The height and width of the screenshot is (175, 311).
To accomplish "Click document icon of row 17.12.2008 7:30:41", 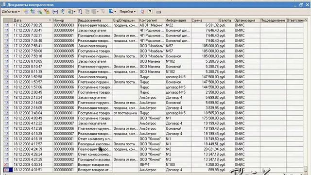I will point(6,30).
